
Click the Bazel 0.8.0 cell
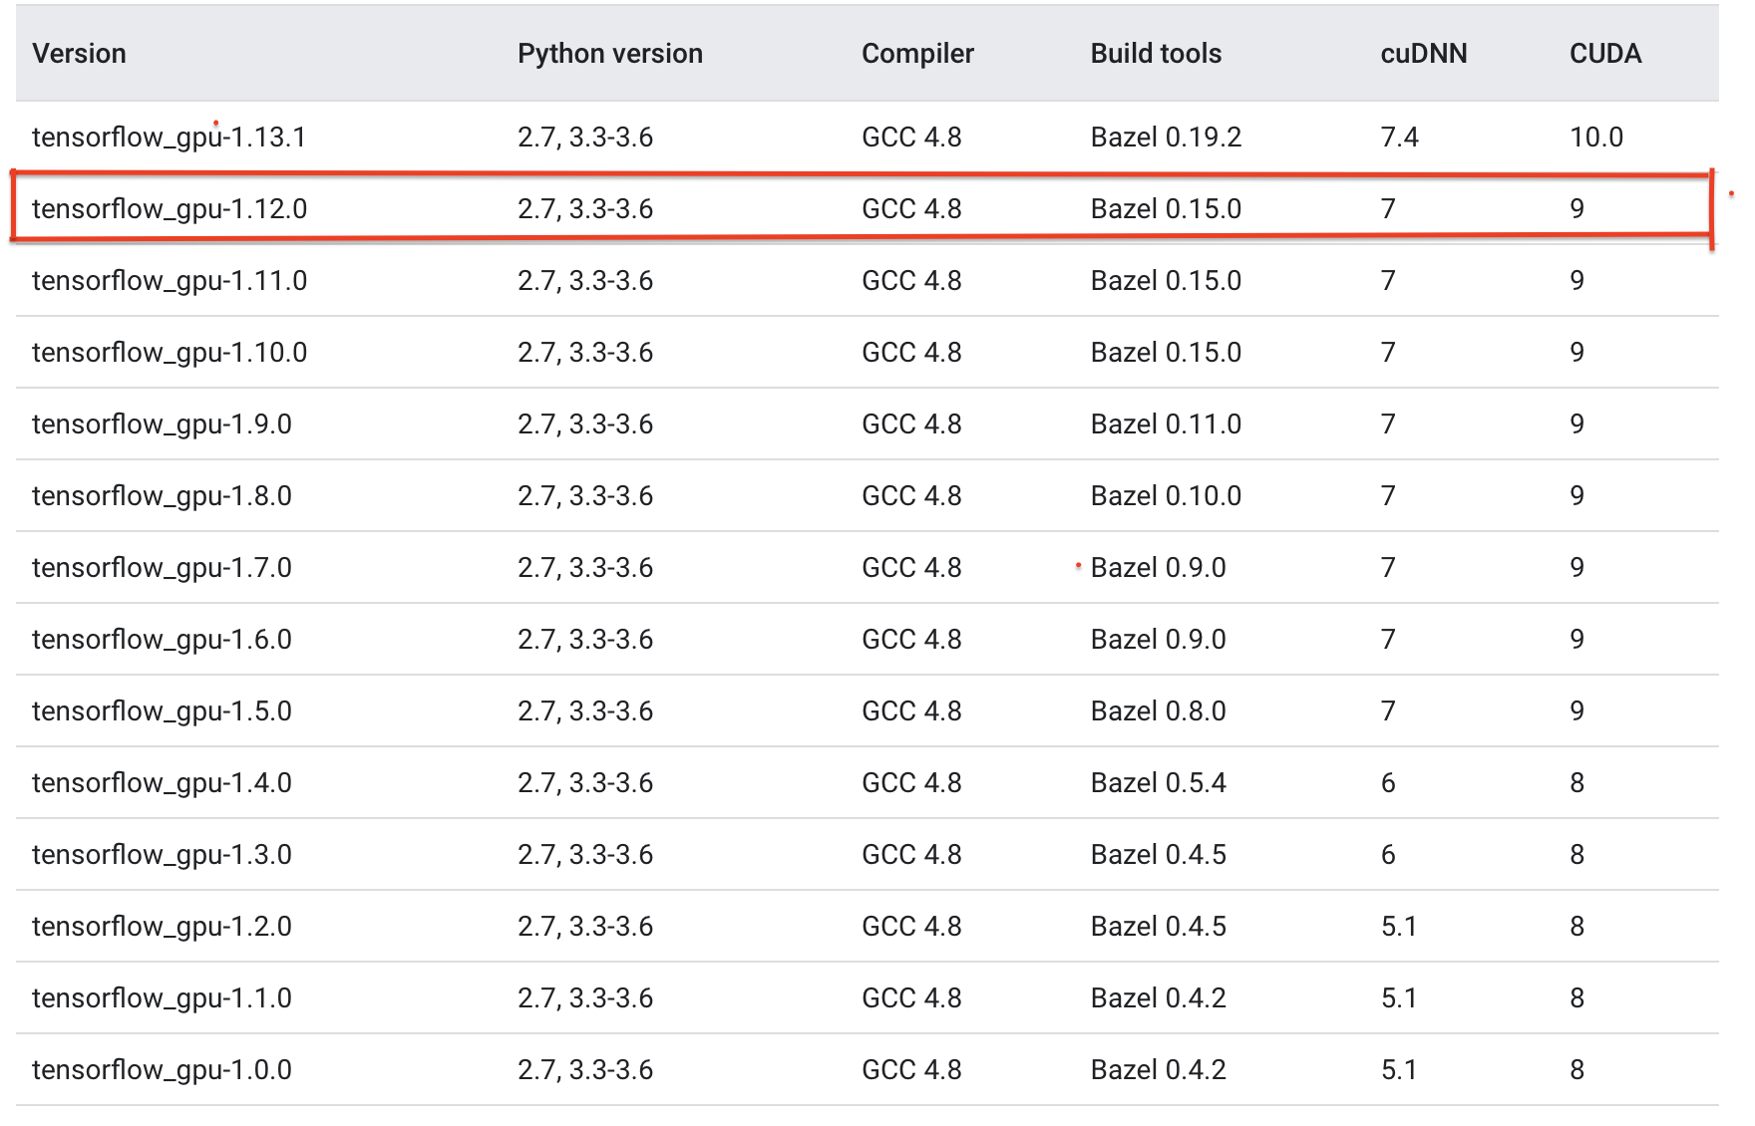click(x=1158, y=711)
